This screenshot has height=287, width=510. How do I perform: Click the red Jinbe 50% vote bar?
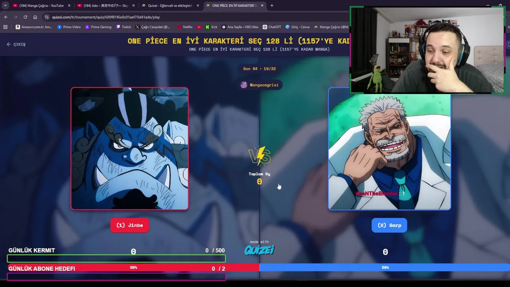click(x=133, y=267)
